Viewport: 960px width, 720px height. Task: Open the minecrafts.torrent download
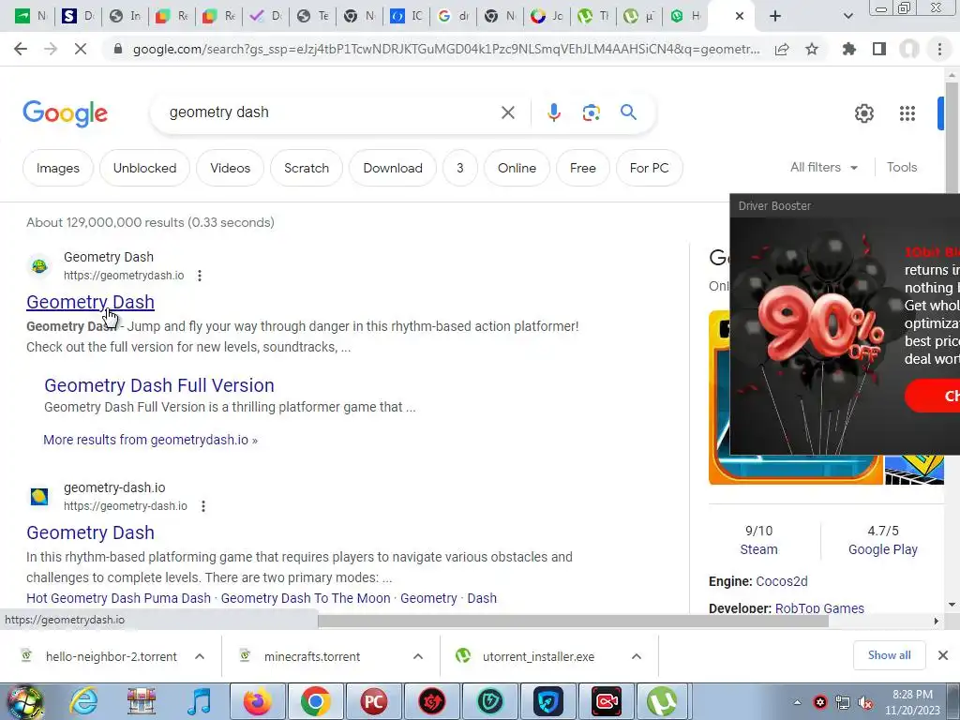coord(312,656)
